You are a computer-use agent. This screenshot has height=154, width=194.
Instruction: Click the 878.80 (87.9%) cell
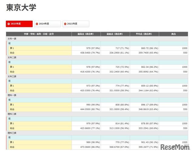pos(144,124)
